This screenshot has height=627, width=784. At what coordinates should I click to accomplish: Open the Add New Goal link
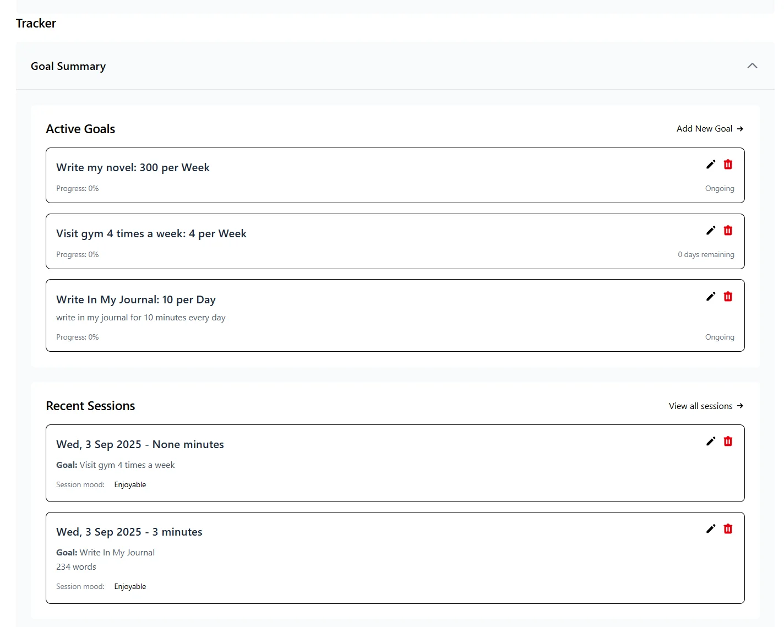point(709,128)
